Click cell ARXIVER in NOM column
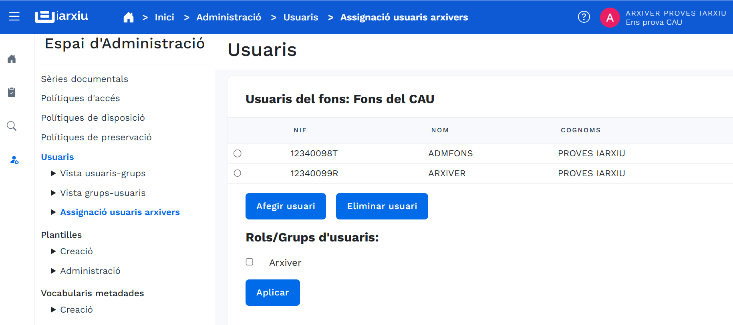The image size is (733, 325). (447, 173)
